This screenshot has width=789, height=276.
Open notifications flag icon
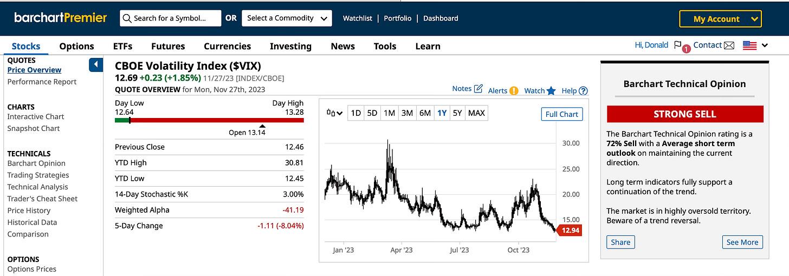pos(678,45)
